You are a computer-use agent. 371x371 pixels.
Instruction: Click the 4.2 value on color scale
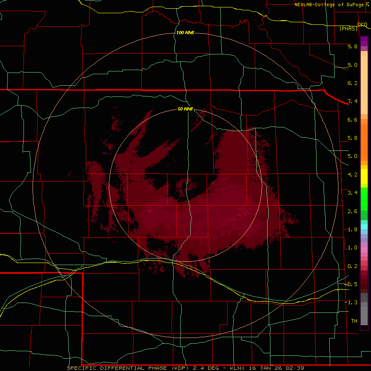pyautogui.click(x=352, y=175)
